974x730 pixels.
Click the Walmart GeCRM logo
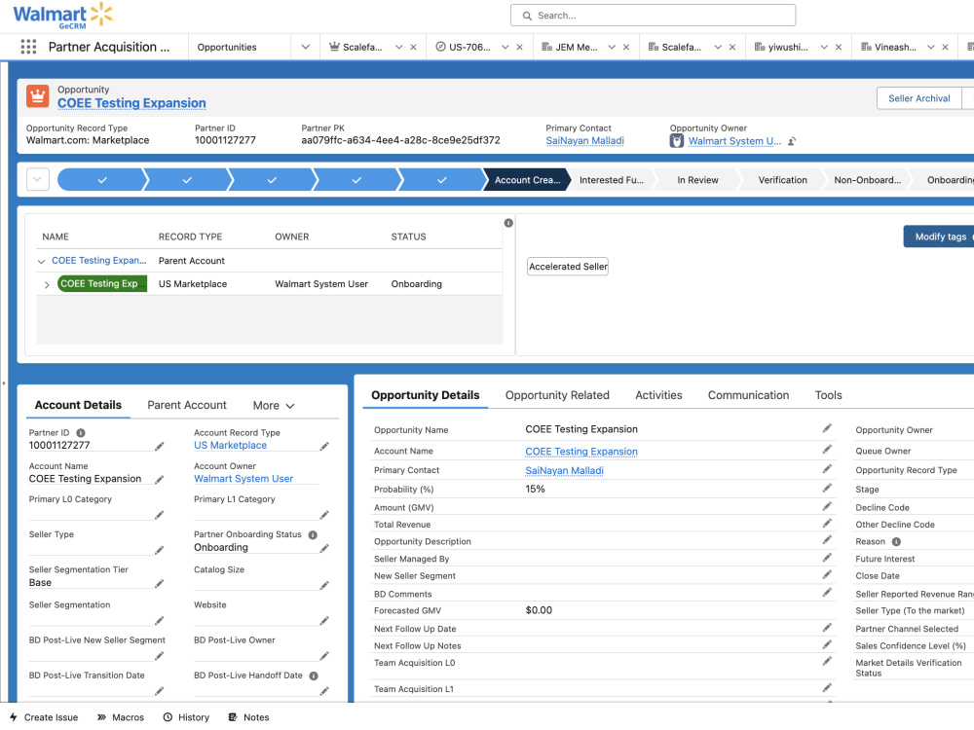tap(62, 16)
